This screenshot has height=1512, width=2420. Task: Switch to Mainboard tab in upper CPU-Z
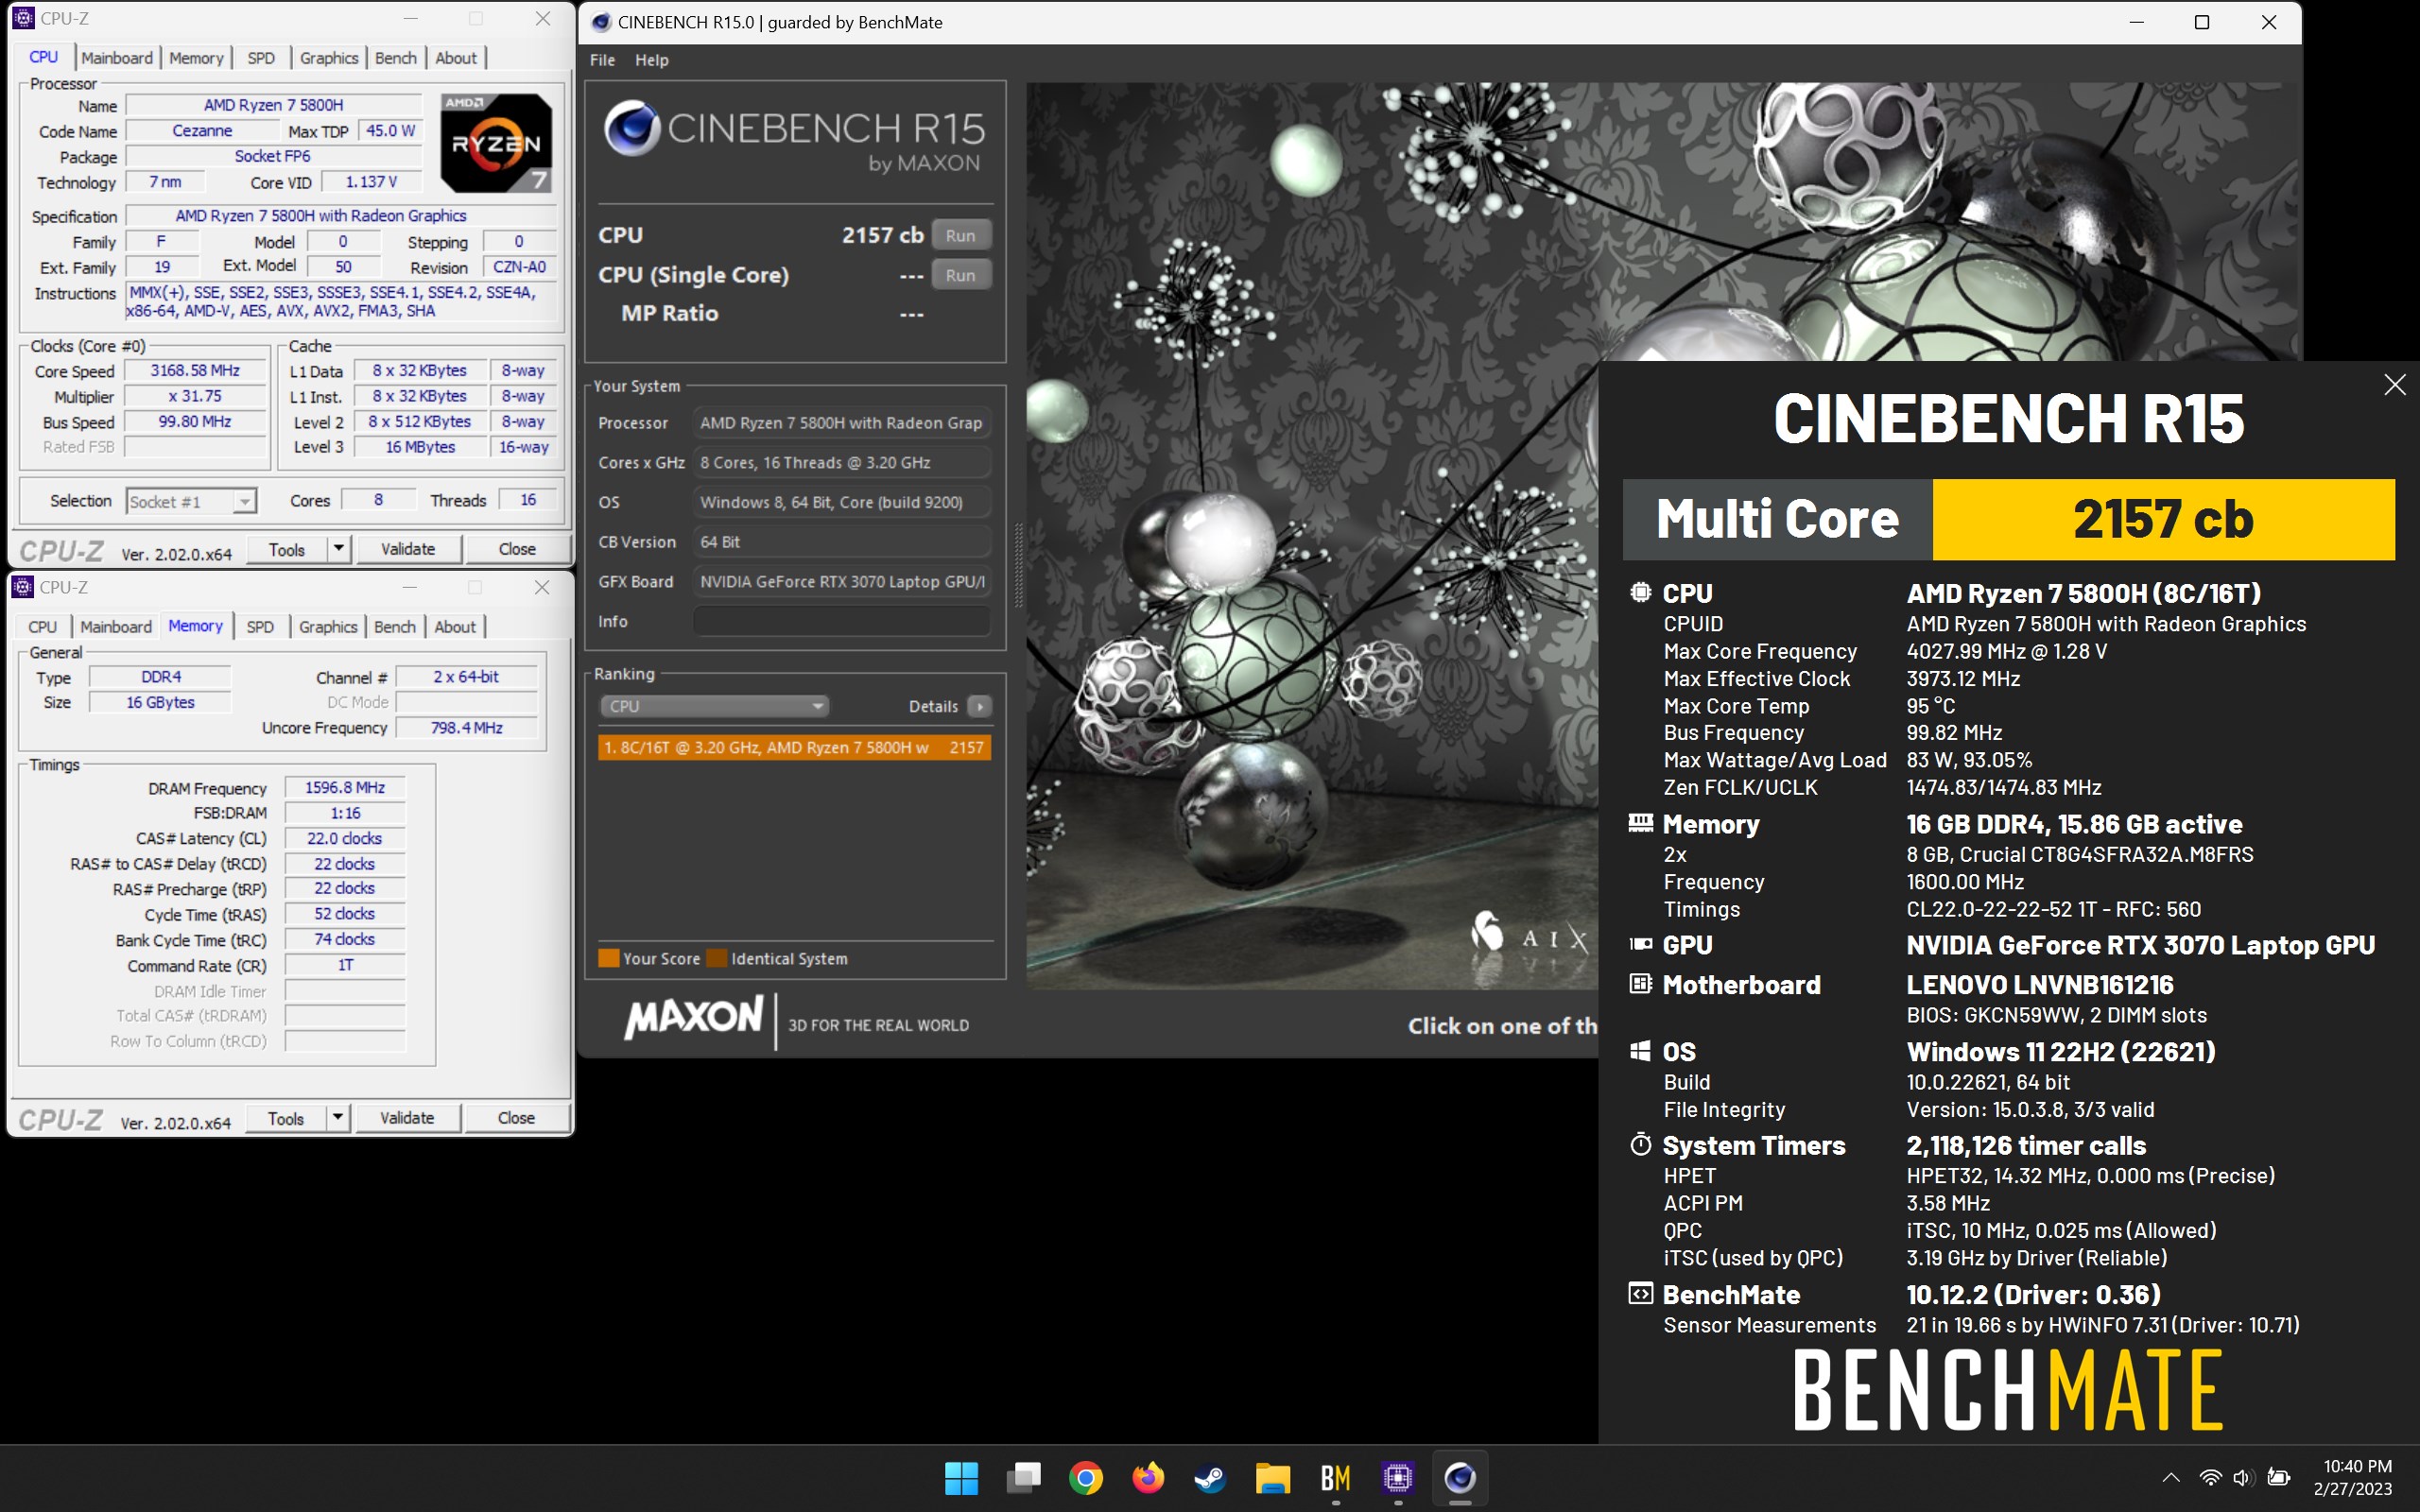click(x=117, y=58)
